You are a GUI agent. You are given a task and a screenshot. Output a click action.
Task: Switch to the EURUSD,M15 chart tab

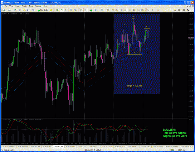coord(107,146)
